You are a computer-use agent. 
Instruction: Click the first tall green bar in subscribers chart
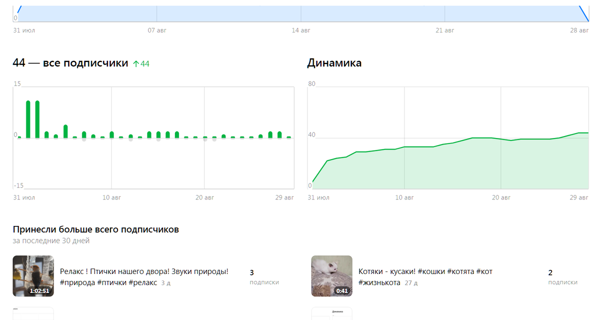click(x=28, y=119)
